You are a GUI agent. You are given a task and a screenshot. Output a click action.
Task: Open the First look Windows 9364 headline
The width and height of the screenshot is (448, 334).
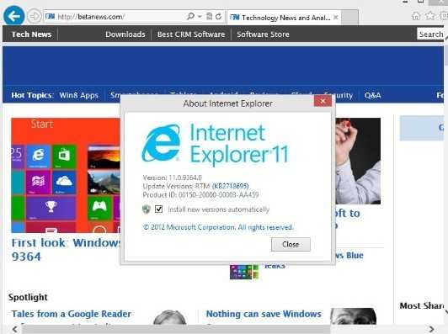(66, 250)
